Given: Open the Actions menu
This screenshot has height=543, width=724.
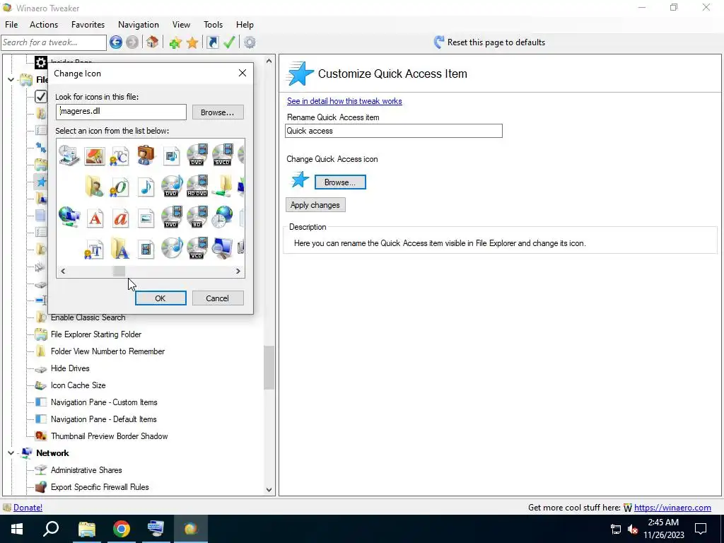Looking at the screenshot, I should coord(44,25).
